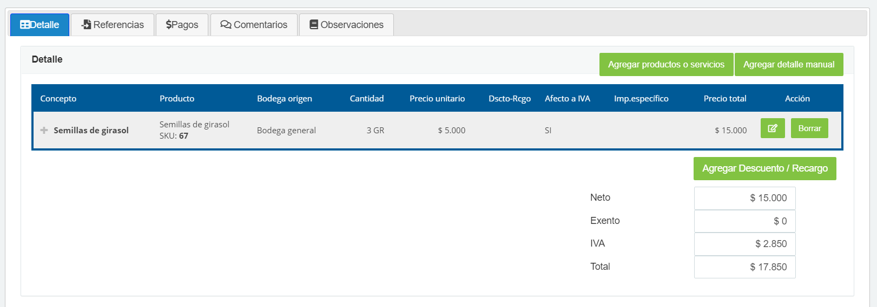This screenshot has width=877, height=307.
Task: Click the Bodega origen column header
Action: 284,99
